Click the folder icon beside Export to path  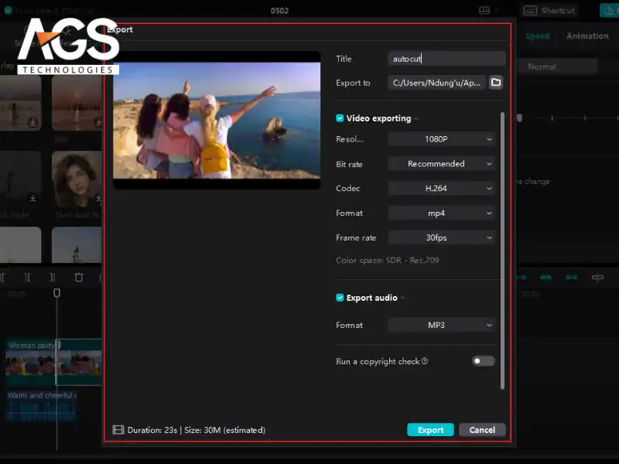point(496,83)
